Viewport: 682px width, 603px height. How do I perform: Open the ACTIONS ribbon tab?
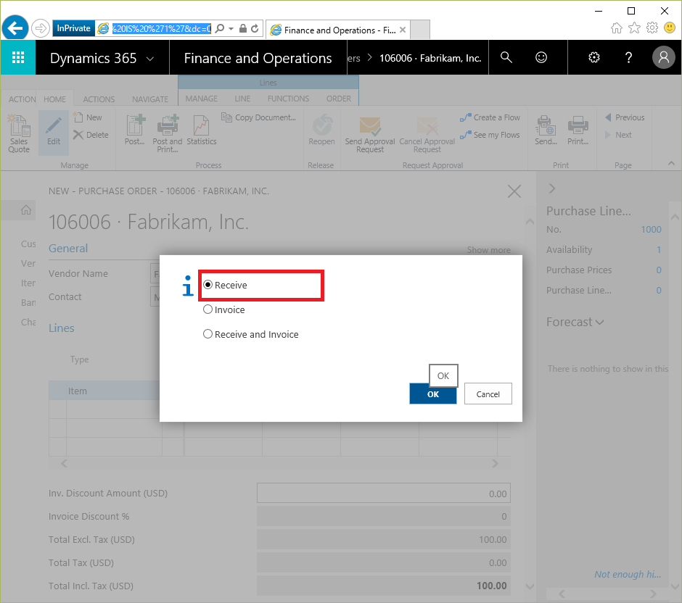[99, 99]
